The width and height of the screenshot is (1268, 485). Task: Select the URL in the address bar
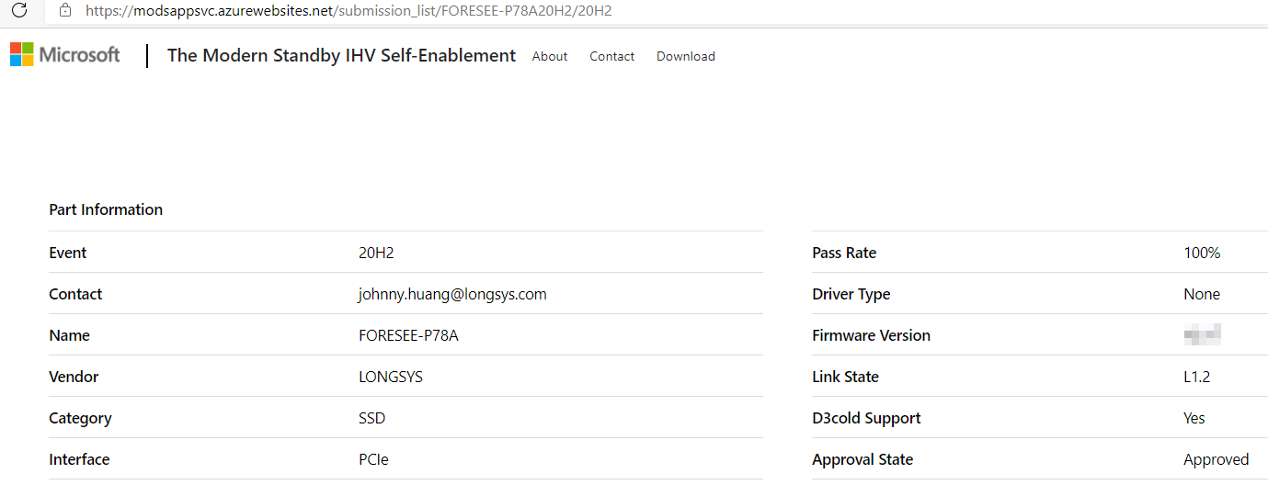[348, 11]
